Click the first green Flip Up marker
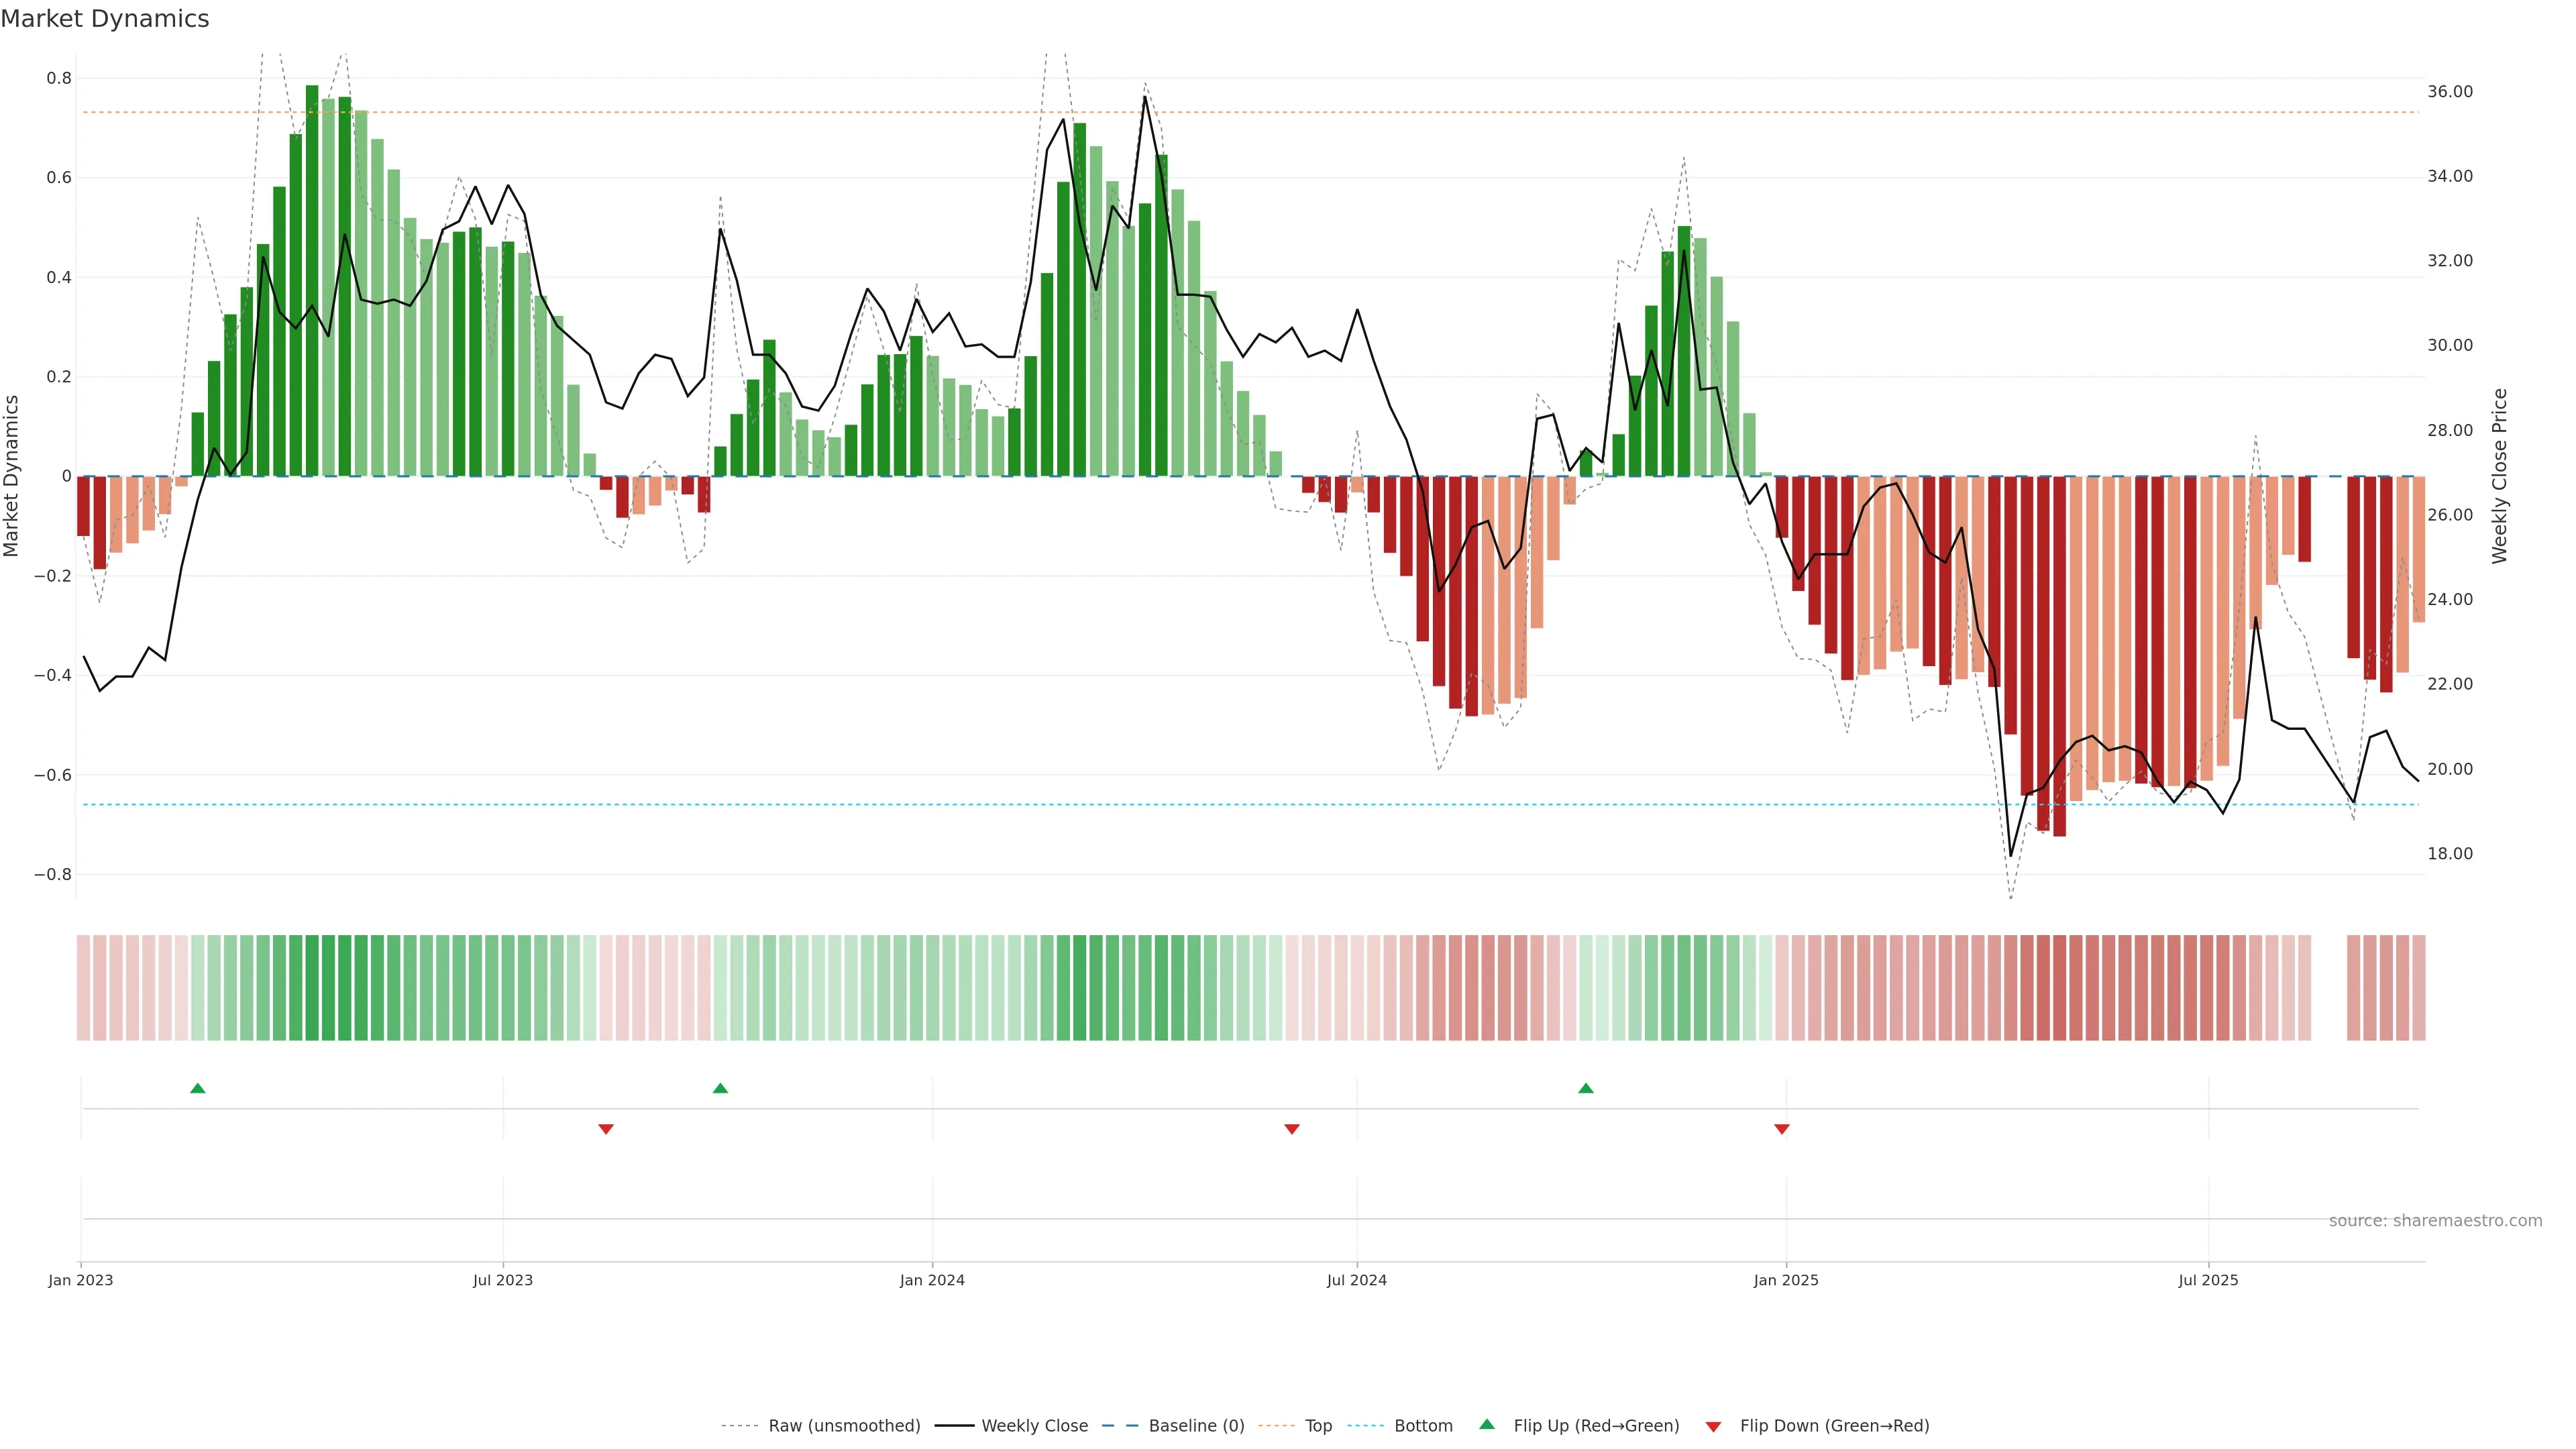2576x1449 pixels. click(x=198, y=1088)
